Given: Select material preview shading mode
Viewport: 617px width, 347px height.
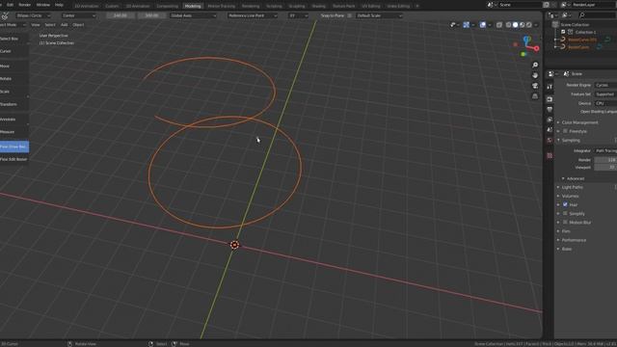Looking at the screenshot, I should coord(523,25).
